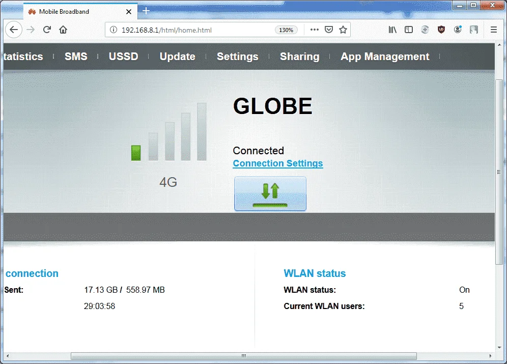507x364 pixels.
Task: Click the scroll right arrow of horizontal scrollbar
Action: pyautogui.click(x=491, y=356)
